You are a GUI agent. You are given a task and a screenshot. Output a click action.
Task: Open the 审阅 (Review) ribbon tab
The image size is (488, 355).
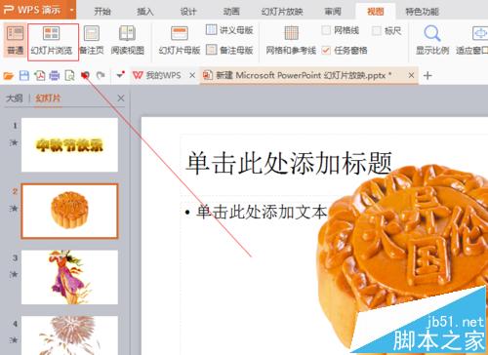(x=333, y=12)
